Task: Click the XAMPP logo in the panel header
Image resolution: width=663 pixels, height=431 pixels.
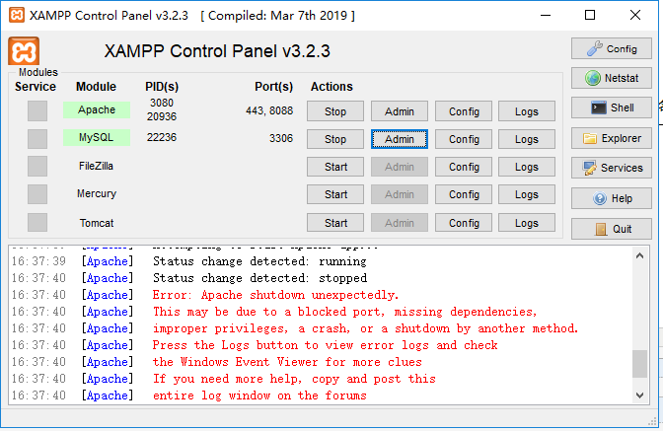Action: [x=24, y=50]
